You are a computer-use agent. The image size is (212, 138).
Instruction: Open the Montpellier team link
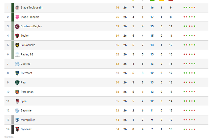coord(28,120)
